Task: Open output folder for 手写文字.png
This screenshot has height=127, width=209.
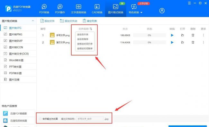Action: coord(182,35)
